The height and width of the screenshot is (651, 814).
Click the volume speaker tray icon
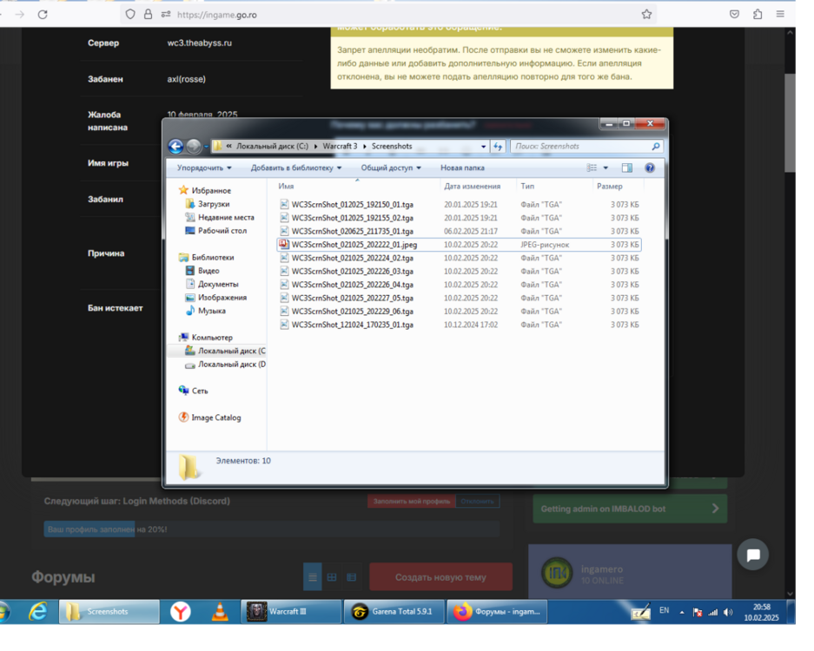point(727,612)
